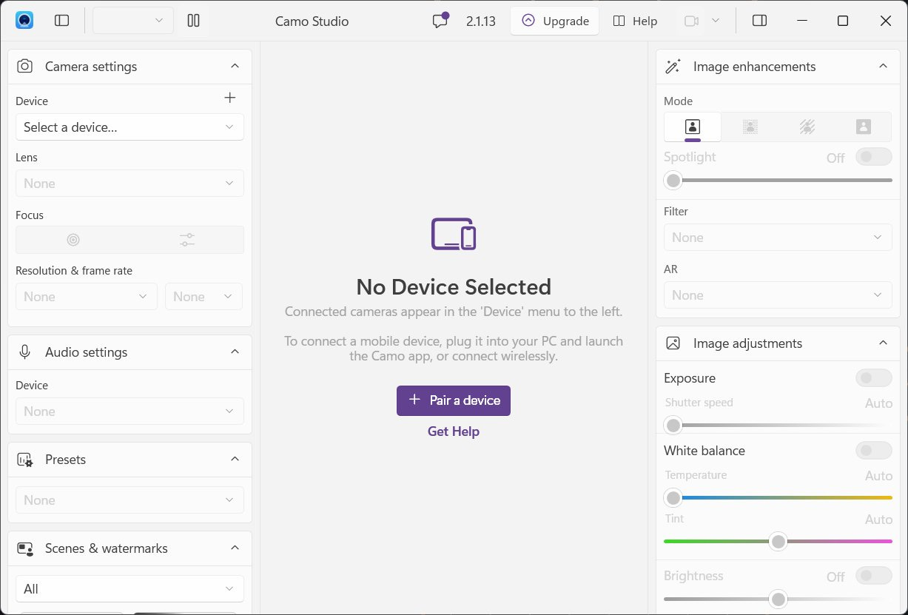Open the Select a device dropdown
Viewport: 908px width, 615px height.
[x=130, y=127]
